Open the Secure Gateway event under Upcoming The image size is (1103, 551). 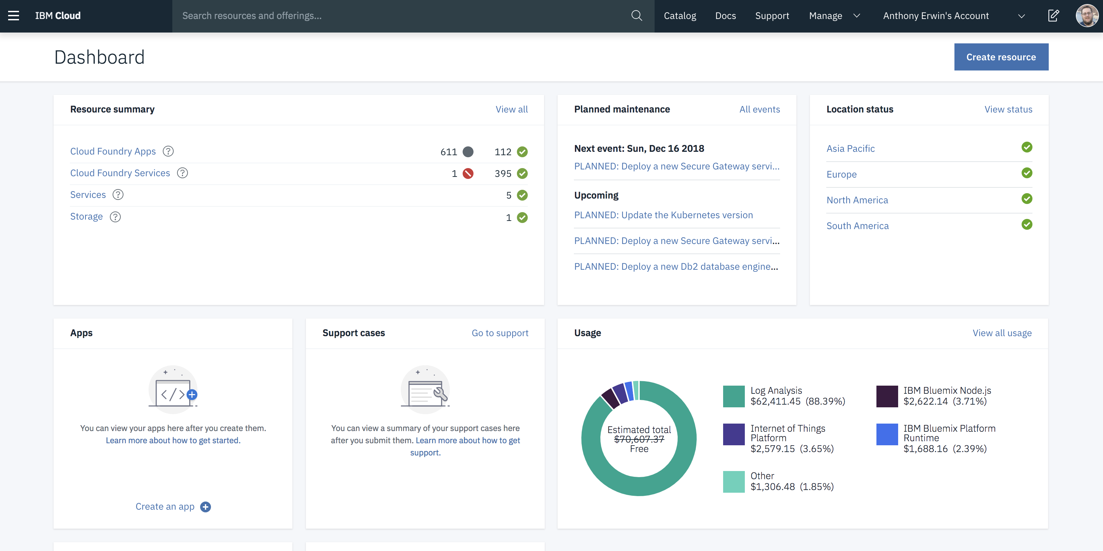pyautogui.click(x=677, y=241)
